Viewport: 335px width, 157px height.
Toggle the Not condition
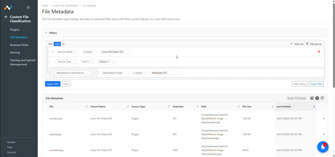(x=50, y=44)
